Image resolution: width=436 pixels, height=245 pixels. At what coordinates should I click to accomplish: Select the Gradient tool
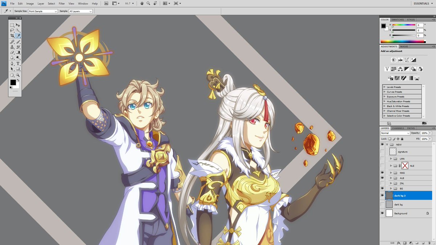pyautogui.click(x=18, y=52)
